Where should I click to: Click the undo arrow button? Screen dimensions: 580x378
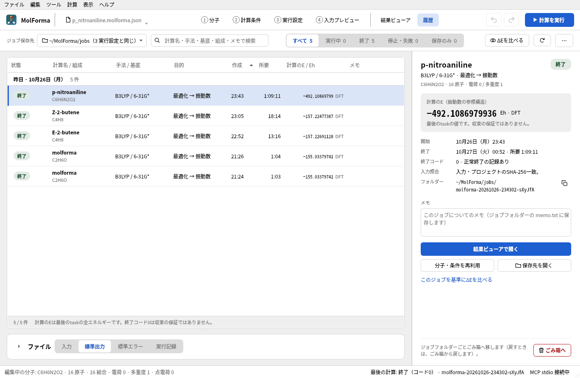click(x=494, y=20)
